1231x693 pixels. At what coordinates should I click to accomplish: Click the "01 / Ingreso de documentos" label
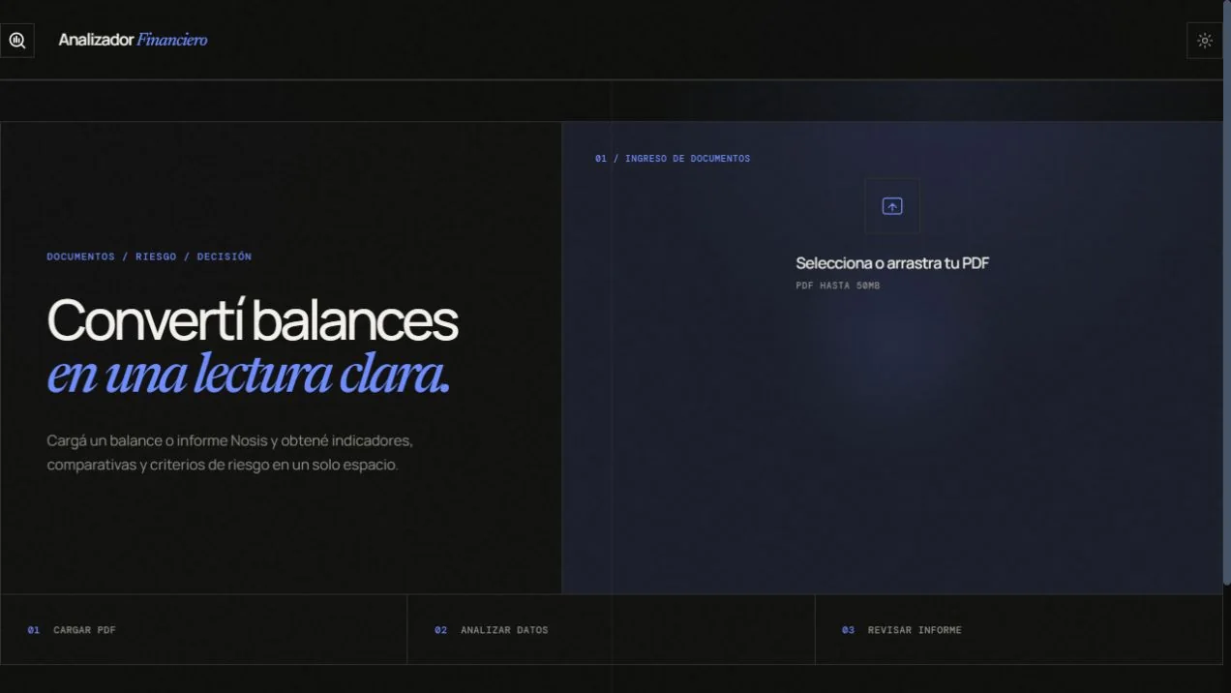673,159
